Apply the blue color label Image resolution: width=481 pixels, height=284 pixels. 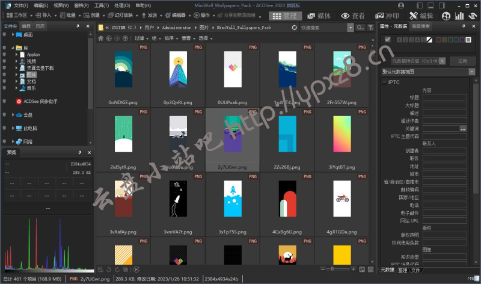click(456, 40)
